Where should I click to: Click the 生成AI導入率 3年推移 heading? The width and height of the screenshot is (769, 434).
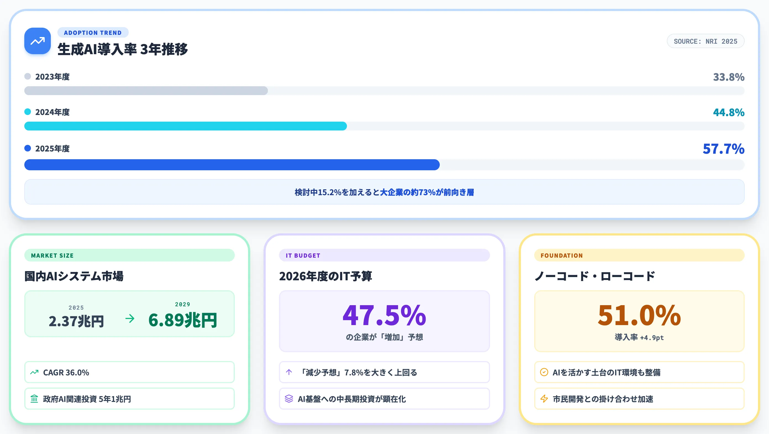(x=123, y=49)
